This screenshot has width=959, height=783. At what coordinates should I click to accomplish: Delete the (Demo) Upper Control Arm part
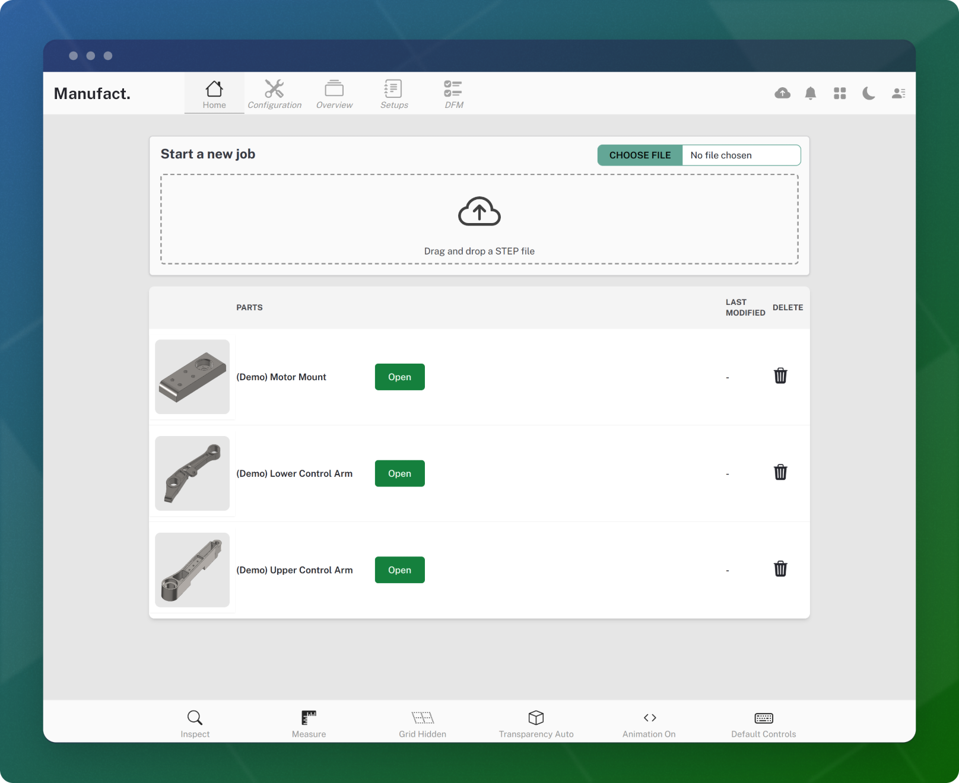coord(780,569)
